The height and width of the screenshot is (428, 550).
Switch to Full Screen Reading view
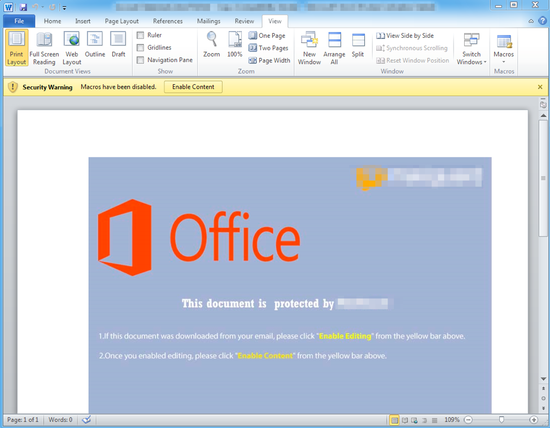click(44, 48)
